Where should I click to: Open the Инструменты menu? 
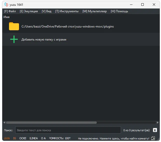(x=67, y=11)
